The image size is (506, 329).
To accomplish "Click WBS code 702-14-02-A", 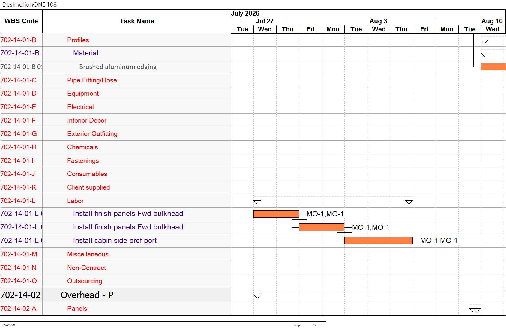I will tap(18, 309).
